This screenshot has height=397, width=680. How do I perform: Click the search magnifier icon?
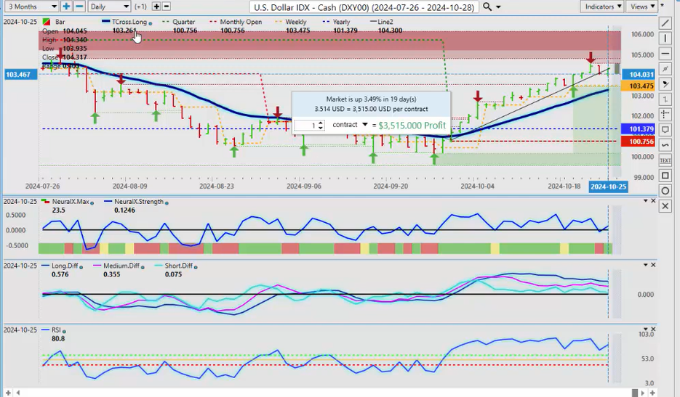(487, 7)
